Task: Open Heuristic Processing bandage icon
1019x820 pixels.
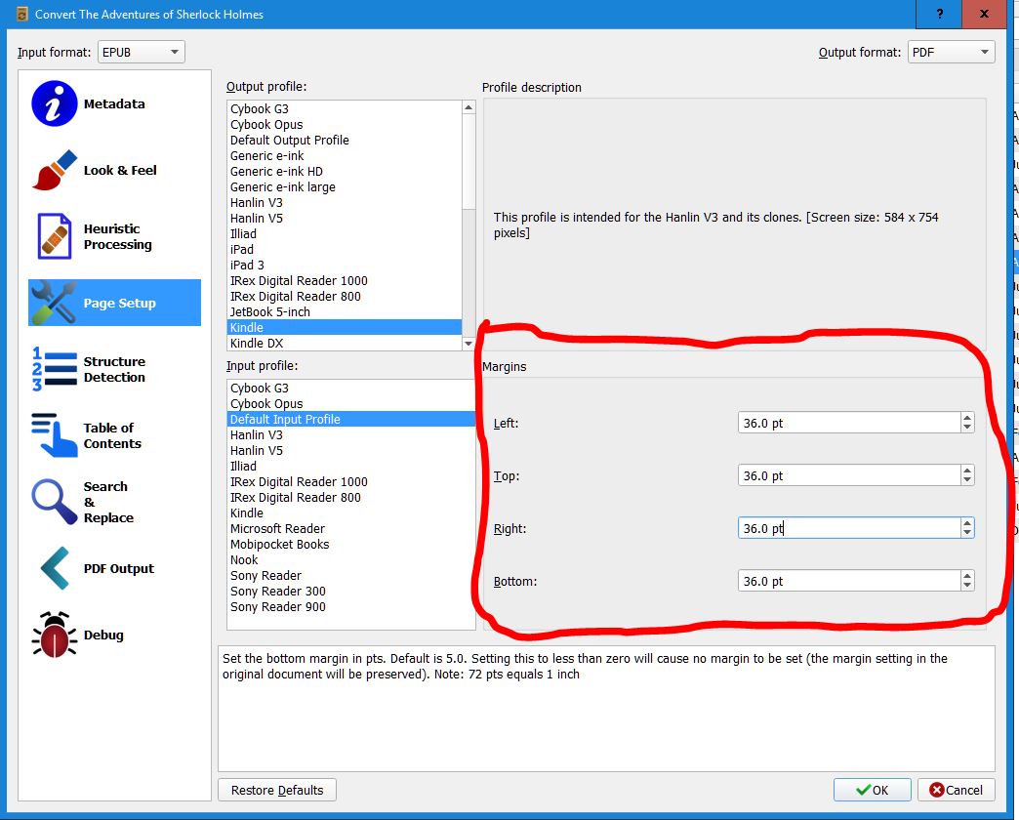Action: (x=54, y=236)
